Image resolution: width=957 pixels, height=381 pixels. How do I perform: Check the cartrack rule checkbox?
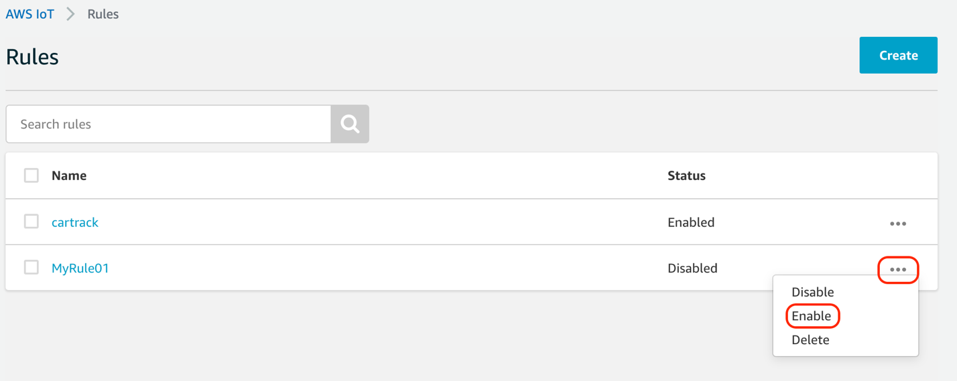31,222
